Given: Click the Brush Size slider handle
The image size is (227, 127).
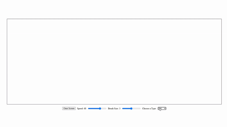Looking at the screenshot, I should pyautogui.click(x=131, y=108).
